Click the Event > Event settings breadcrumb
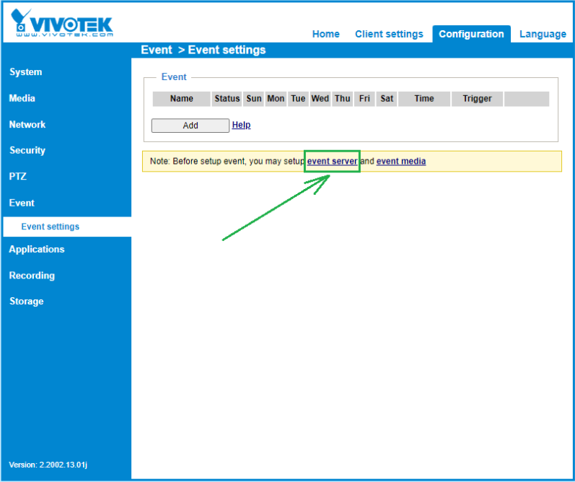 point(203,50)
